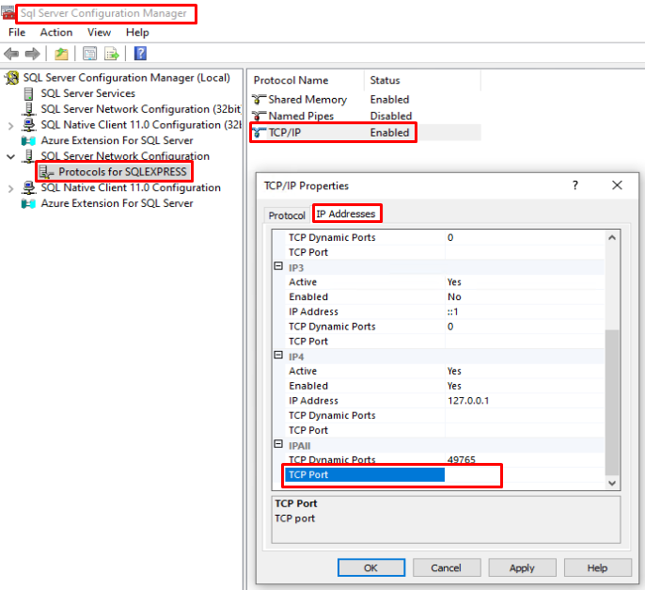
Task: Click the IP3 IP Address value ::1
Action: click(452, 311)
